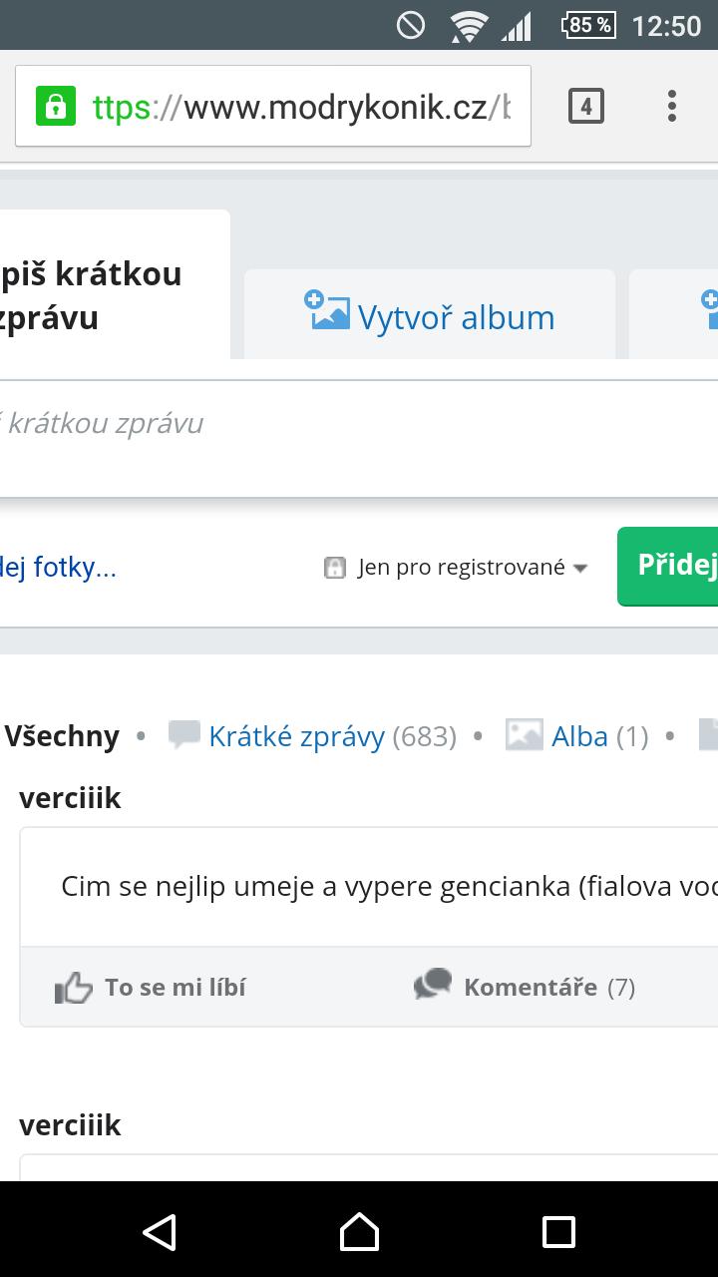Show the Všechny posts filter

(62, 736)
